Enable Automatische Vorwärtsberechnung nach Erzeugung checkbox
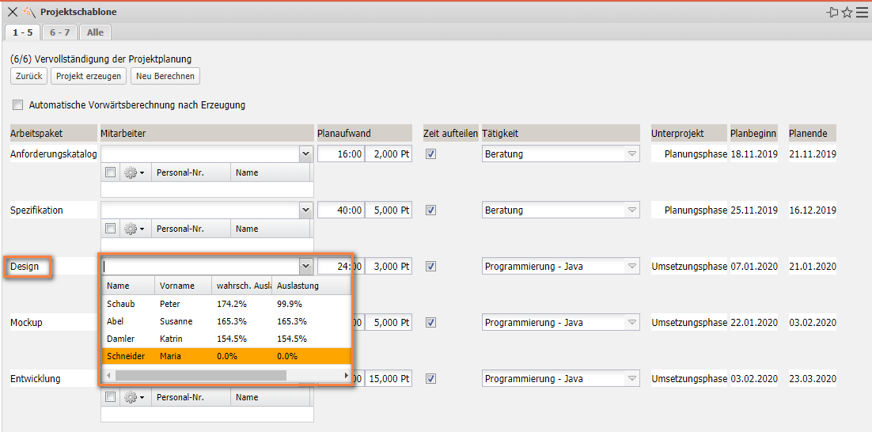872x432 pixels. (x=17, y=104)
